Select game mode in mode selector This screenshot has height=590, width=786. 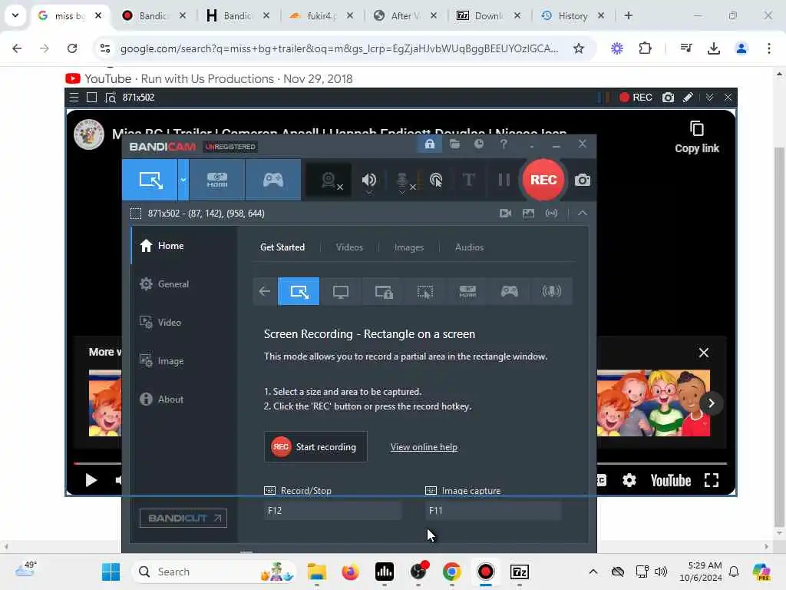pyautogui.click(x=510, y=291)
